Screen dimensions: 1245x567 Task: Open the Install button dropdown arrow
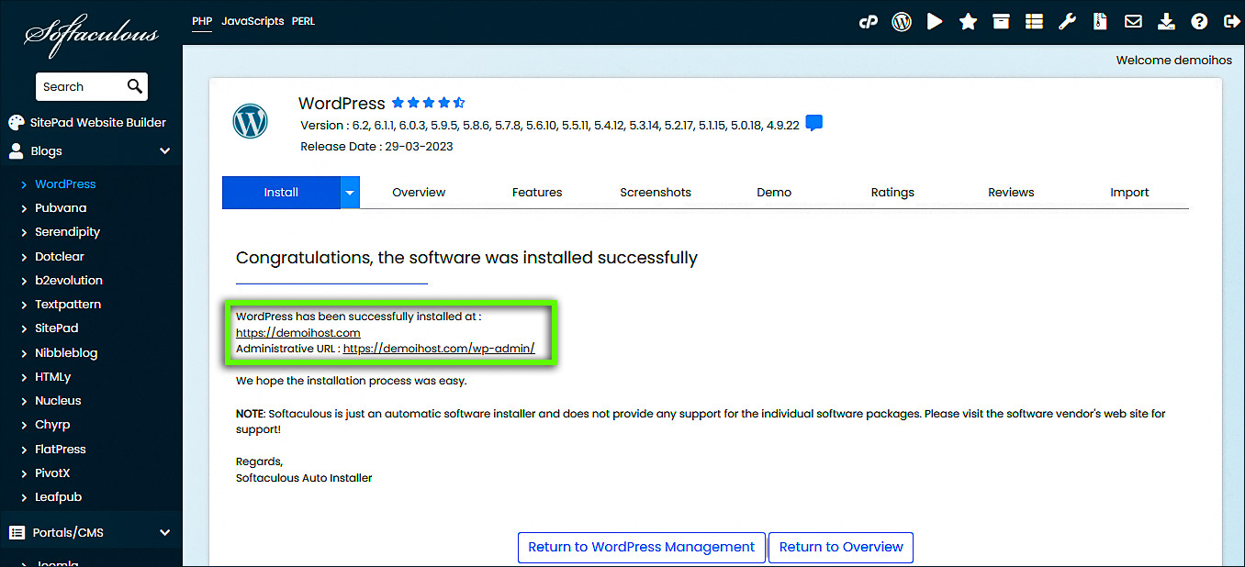pyautogui.click(x=350, y=193)
